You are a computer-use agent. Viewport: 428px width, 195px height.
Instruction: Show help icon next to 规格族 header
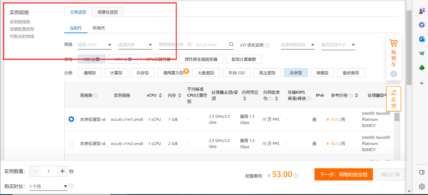(x=96, y=95)
